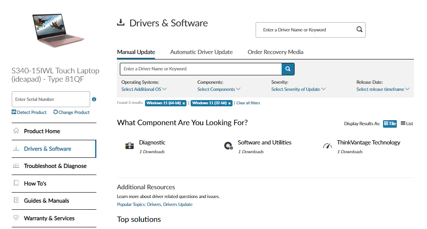Screen dimensions: 427x229
Task: Open the Diagnostic component category
Action: (x=152, y=142)
